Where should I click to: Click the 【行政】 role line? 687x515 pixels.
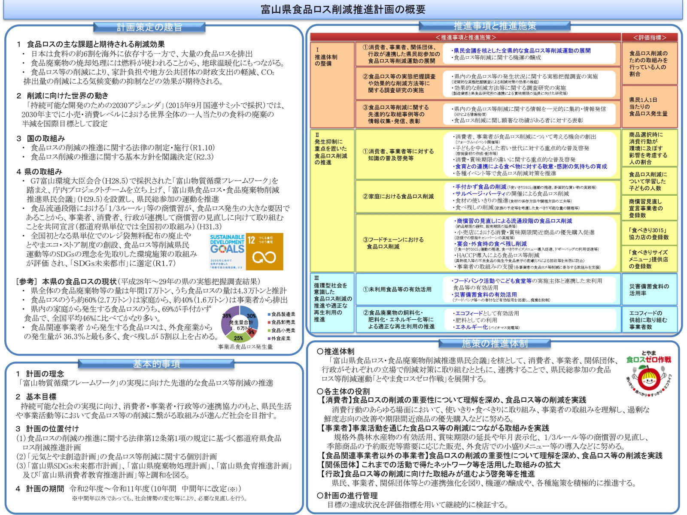pos(426,474)
